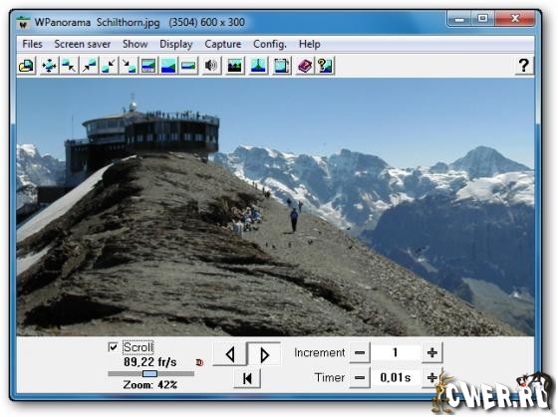Click the arrow pointing to lower-right corner icon
The height and width of the screenshot is (417, 558).
(129, 66)
